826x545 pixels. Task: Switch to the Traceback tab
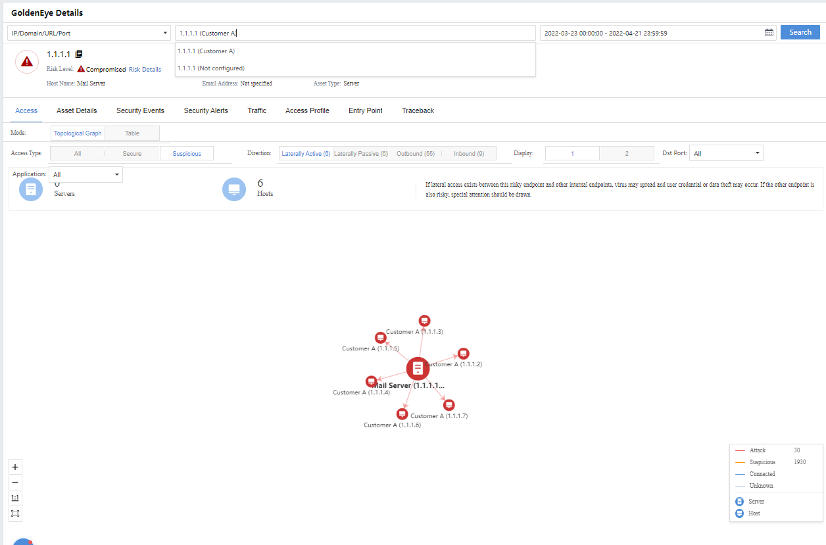pos(418,111)
